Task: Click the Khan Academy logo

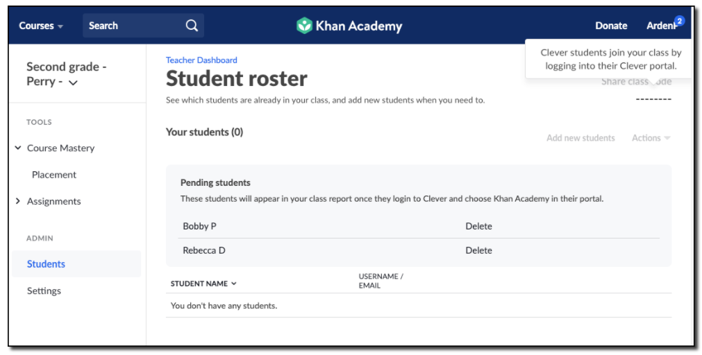Action: pos(349,26)
